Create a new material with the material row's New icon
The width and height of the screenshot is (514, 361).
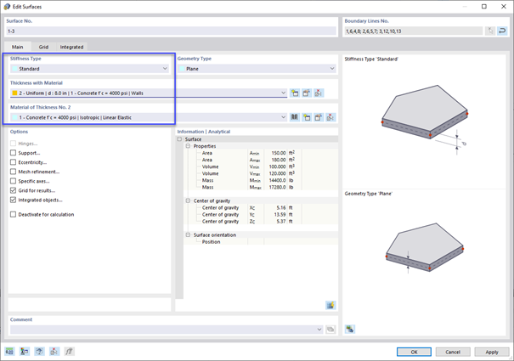pos(307,117)
